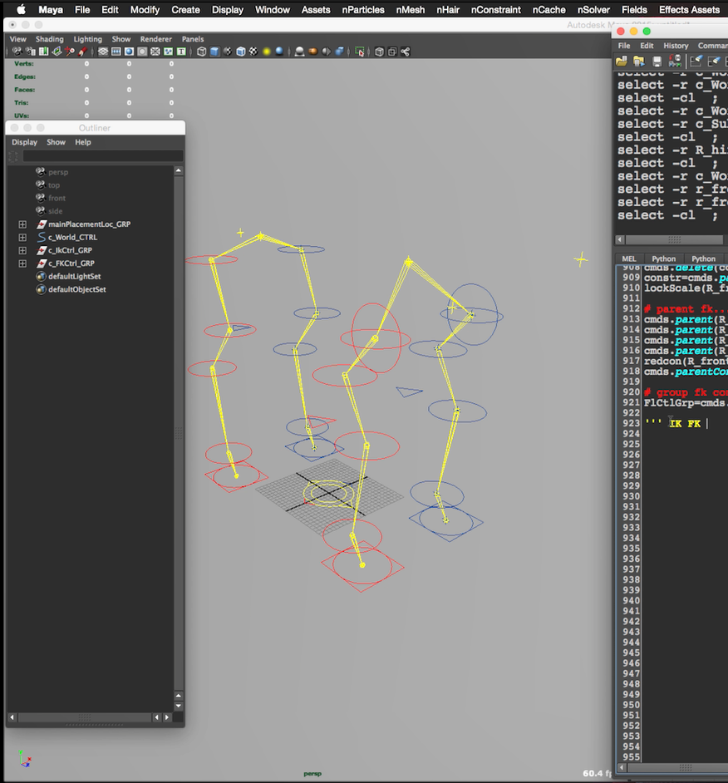Toggle the Depth of Field icon
The image size is (728, 783).
tap(340, 52)
